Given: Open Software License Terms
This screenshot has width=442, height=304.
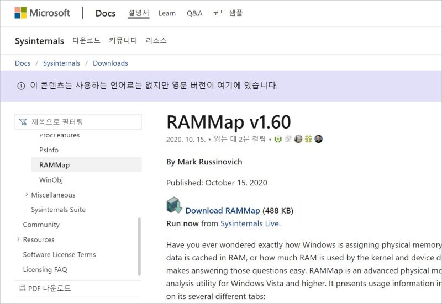Looking at the screenshot, I should pos(60,254).
